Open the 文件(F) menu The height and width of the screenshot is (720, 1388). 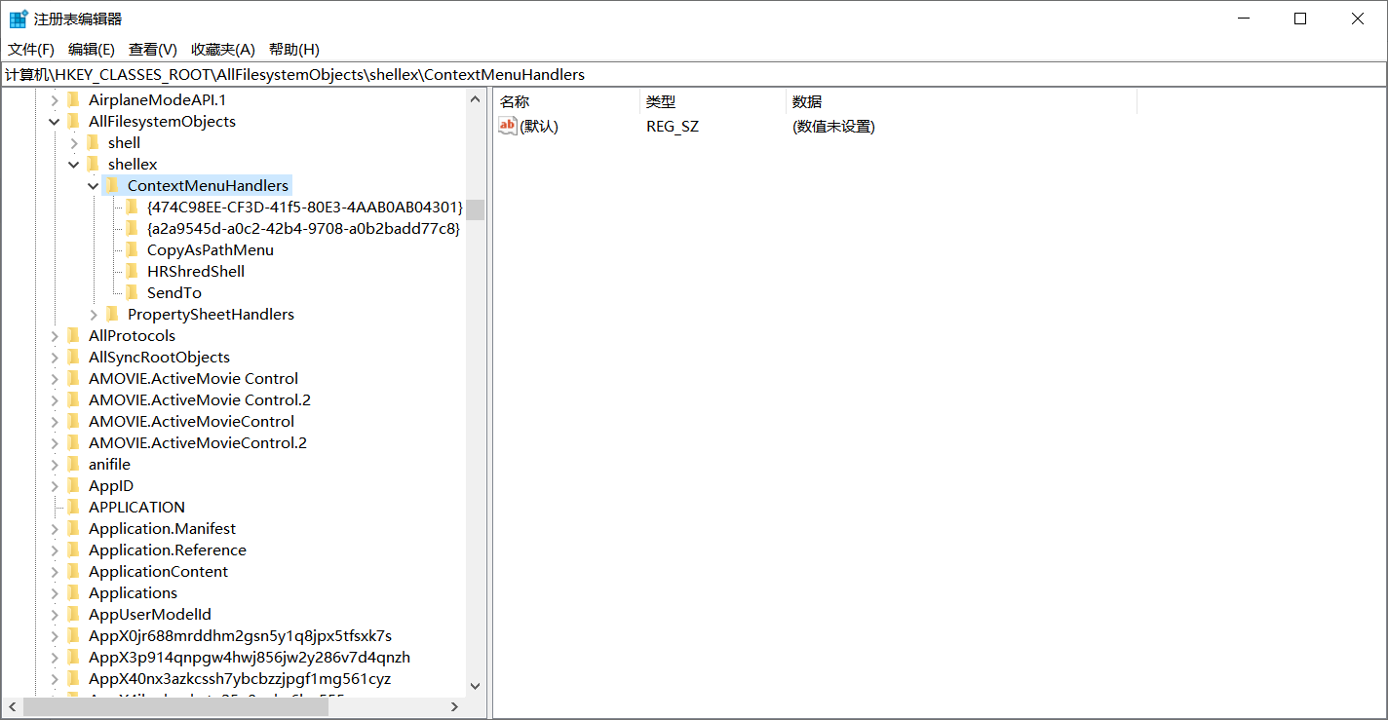point(31,50)
